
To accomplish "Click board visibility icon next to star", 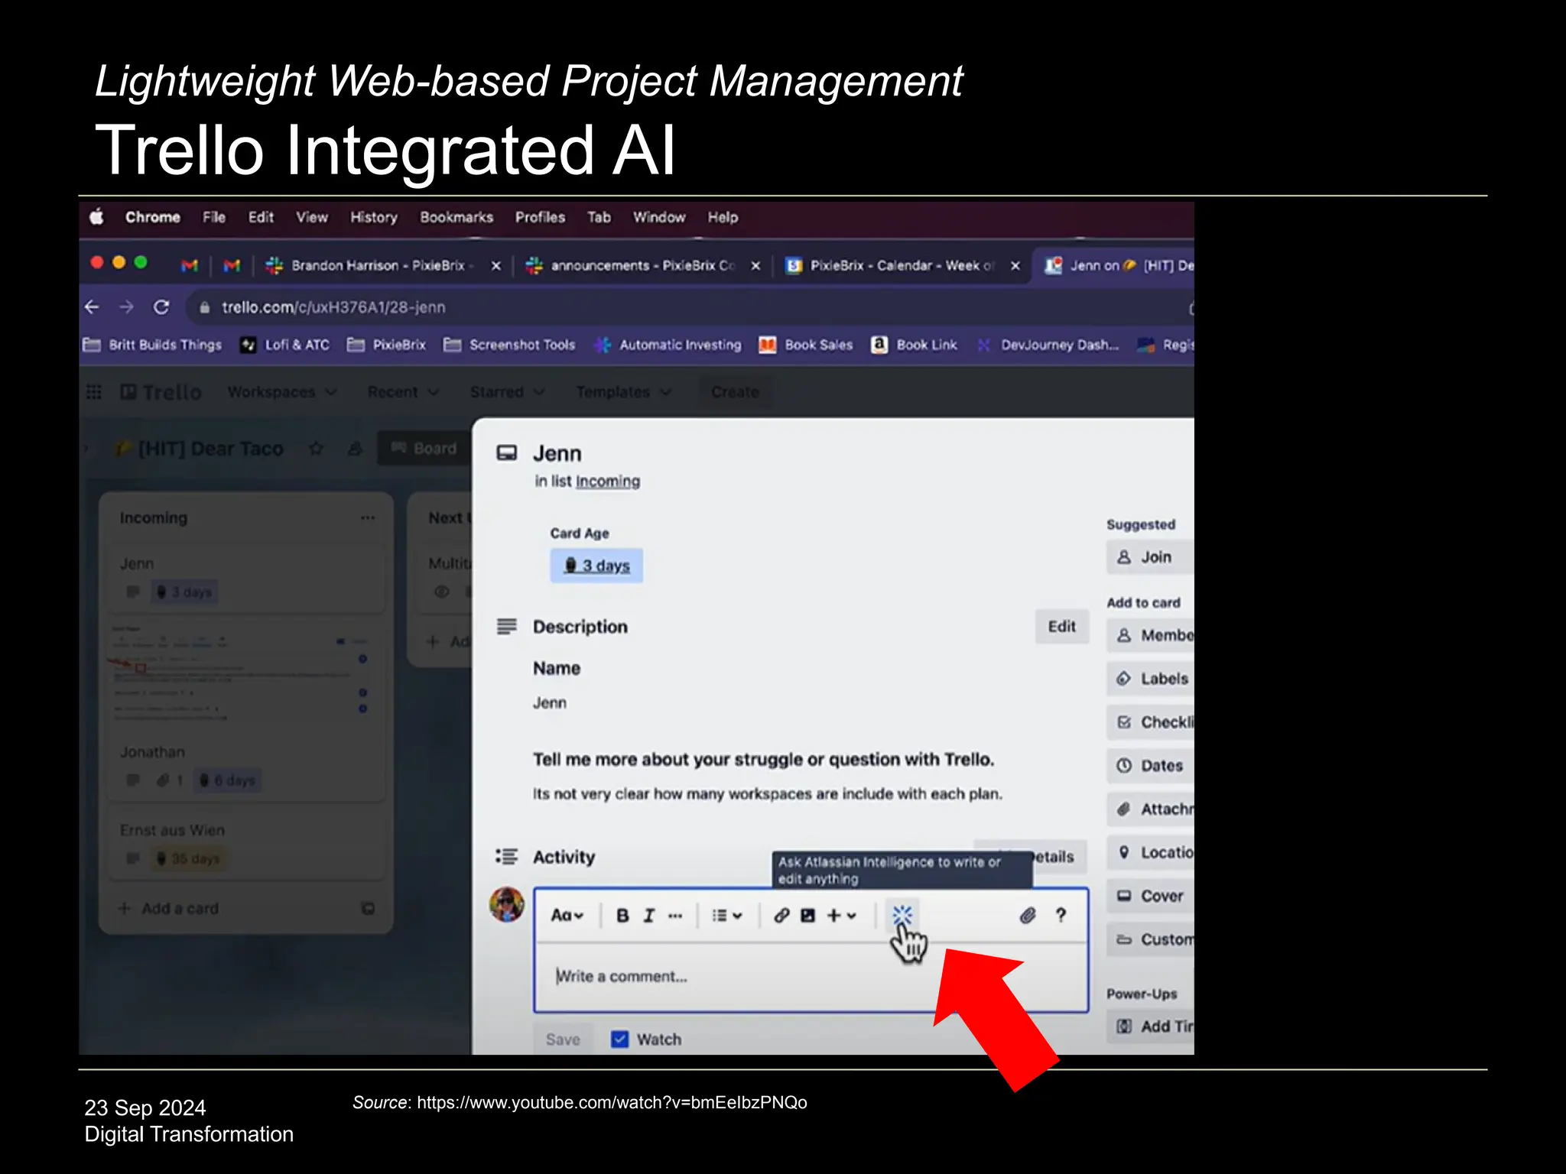I will pyautogui.click(x=355, y=449).
